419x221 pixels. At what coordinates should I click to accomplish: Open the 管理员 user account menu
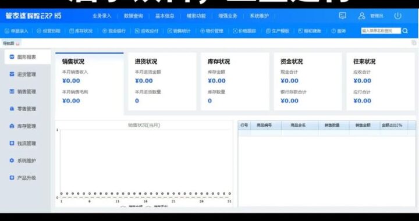coord(371,16)
